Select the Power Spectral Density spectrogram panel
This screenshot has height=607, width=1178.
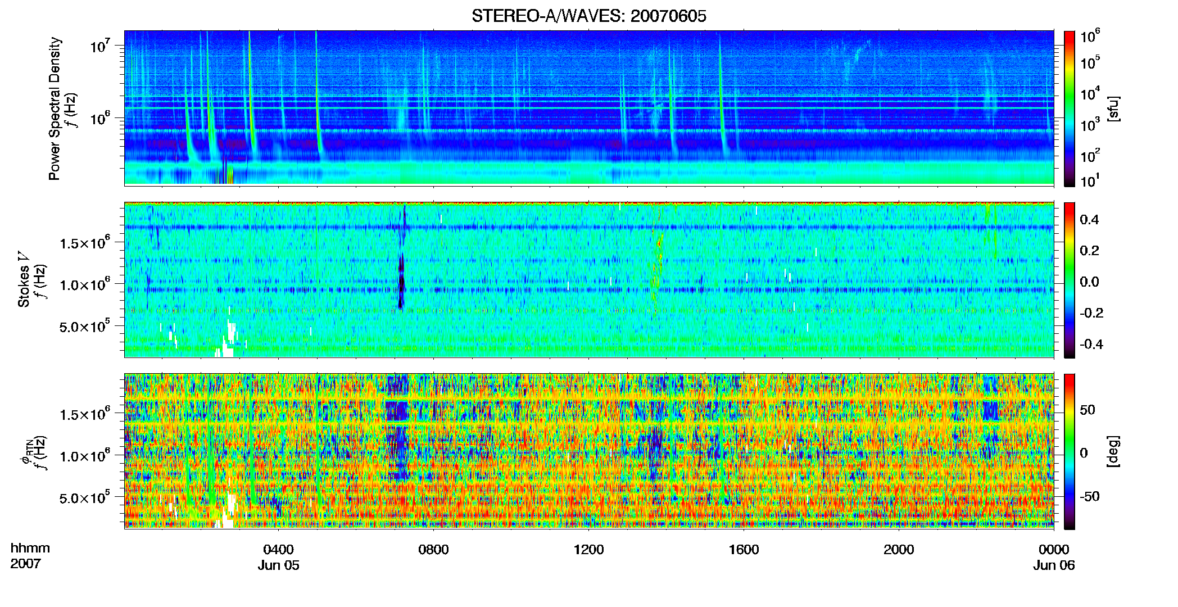click(x=589, y=108)
